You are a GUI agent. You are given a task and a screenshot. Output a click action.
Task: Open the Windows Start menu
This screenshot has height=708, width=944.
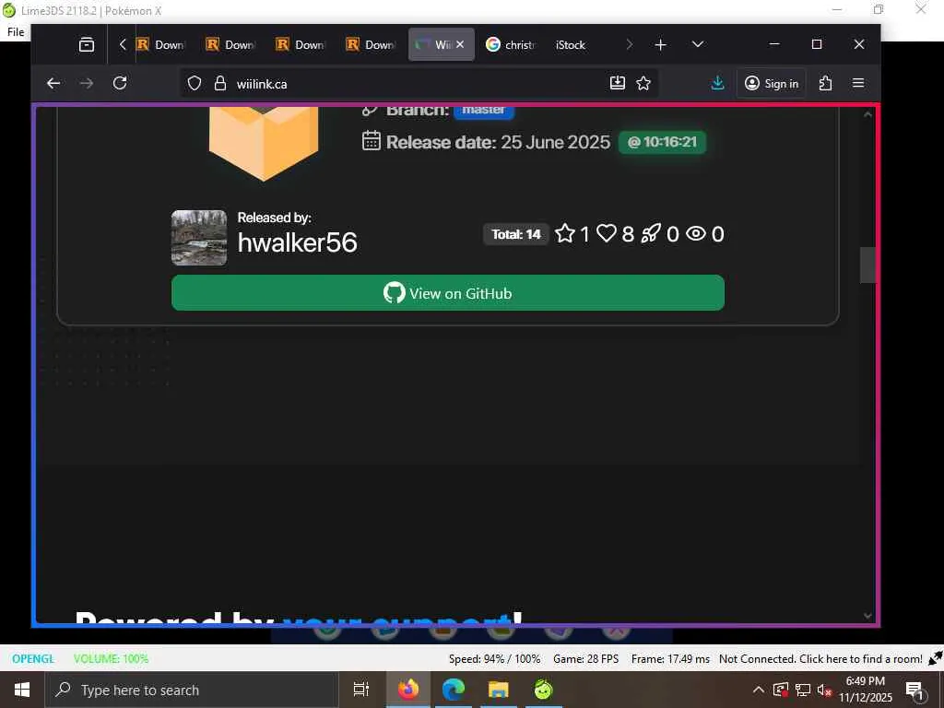coord(22,690)
